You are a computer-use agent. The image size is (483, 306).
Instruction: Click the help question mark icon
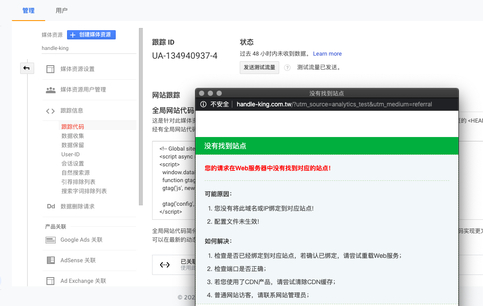288,67
